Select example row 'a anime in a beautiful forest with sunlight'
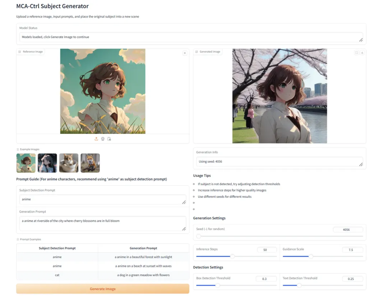The height and width of the screenshot is (303, 388). point(103,257)
